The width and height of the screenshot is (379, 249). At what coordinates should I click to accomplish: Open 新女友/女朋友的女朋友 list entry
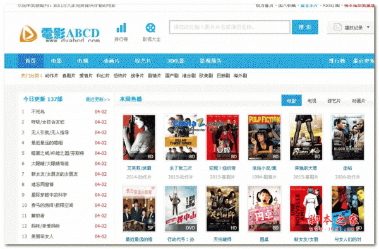tap(54, 174)
